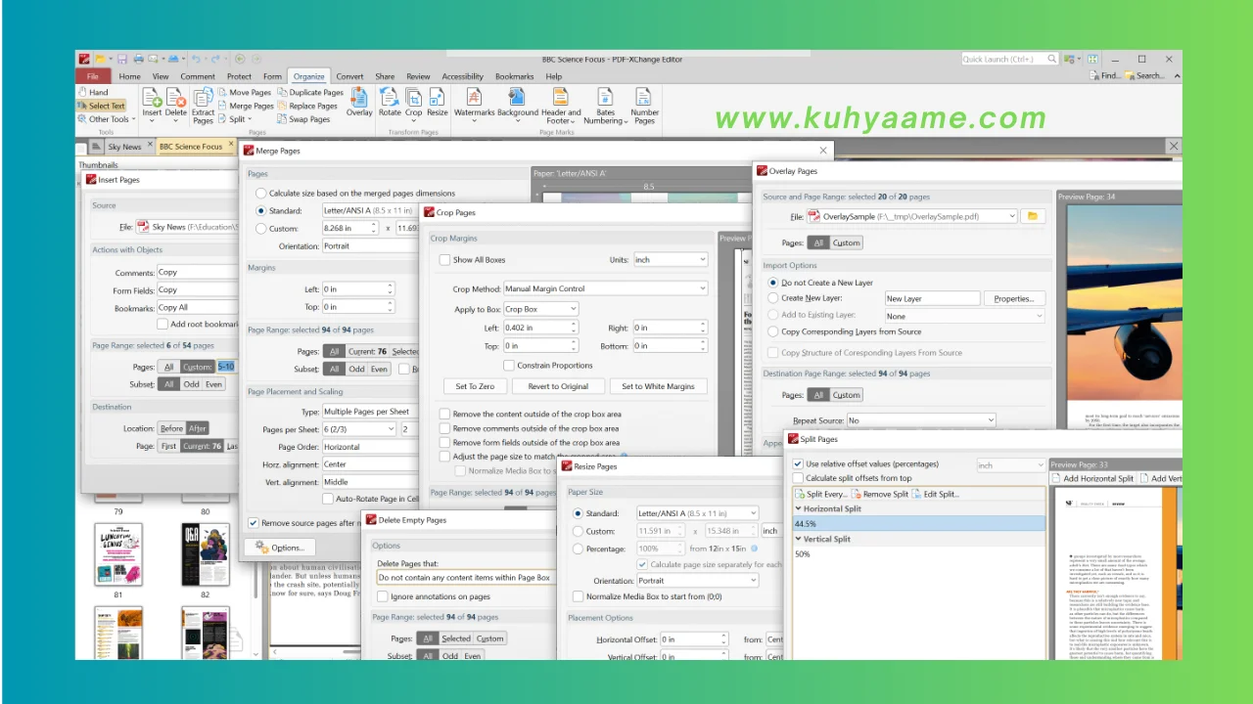1253x704 pixels.
Task: Open the Extract Pages tool
Action: pos(203,106)
